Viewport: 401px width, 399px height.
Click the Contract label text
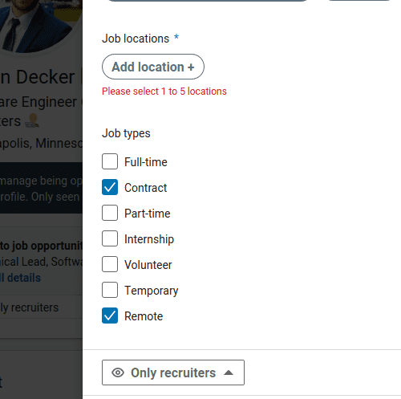point(146,188)
